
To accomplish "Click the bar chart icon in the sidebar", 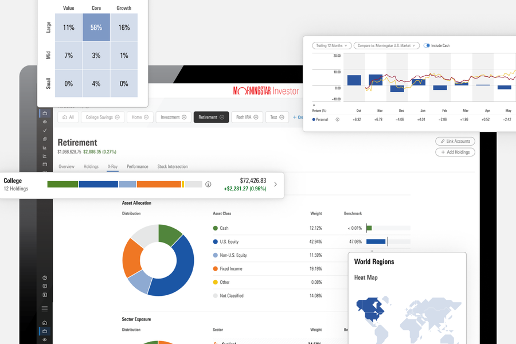I will click(x=45, y=147).
